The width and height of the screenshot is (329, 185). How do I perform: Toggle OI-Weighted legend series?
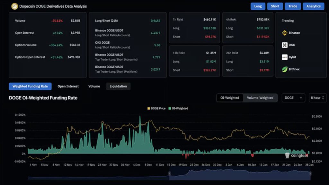tap(178, 108)
